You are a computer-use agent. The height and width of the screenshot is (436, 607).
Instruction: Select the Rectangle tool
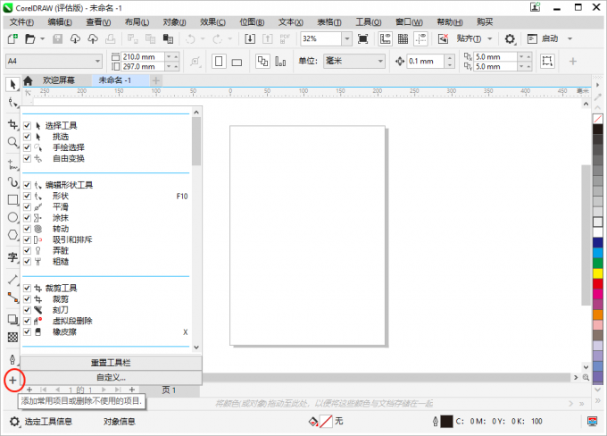tap(12, 200)
